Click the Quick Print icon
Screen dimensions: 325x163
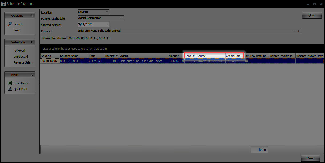10,89
